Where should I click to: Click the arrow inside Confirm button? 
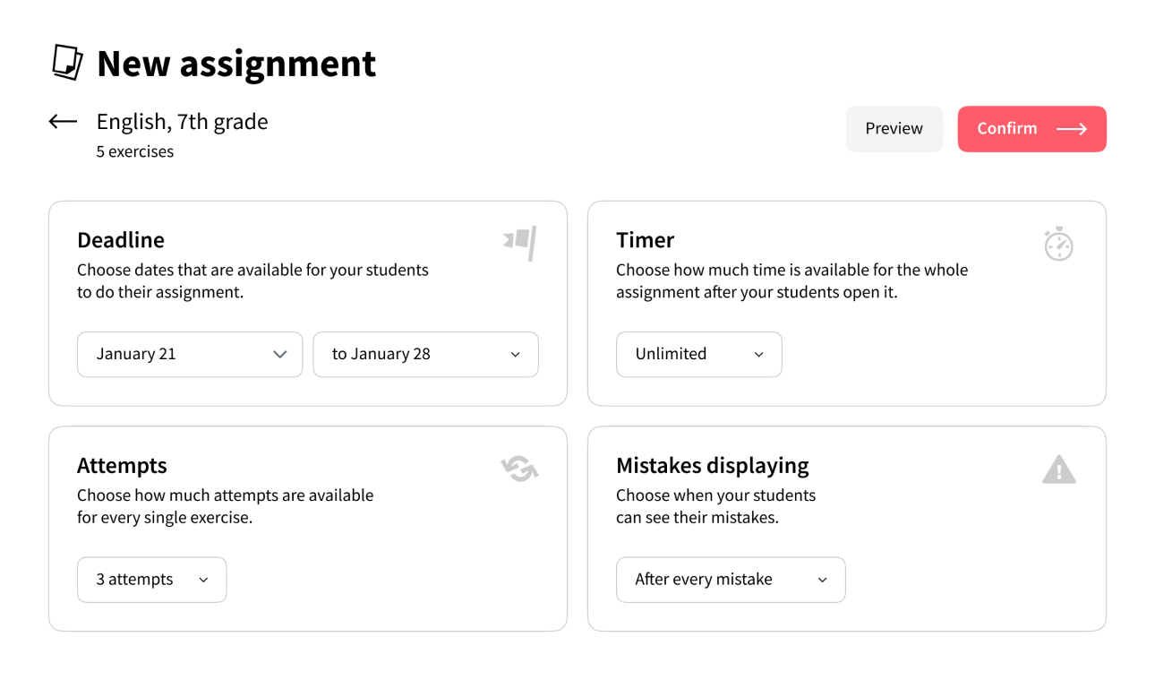pyautogui.click(x=1072, y=129)
